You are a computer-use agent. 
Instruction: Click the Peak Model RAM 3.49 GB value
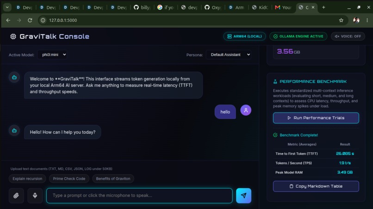tap(345, 172)
